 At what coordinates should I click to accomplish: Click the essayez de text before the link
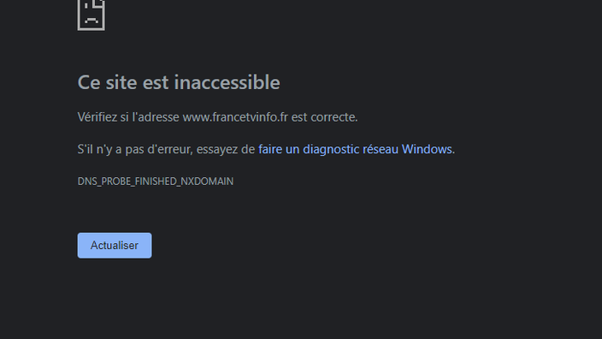(x=226, y=150)
